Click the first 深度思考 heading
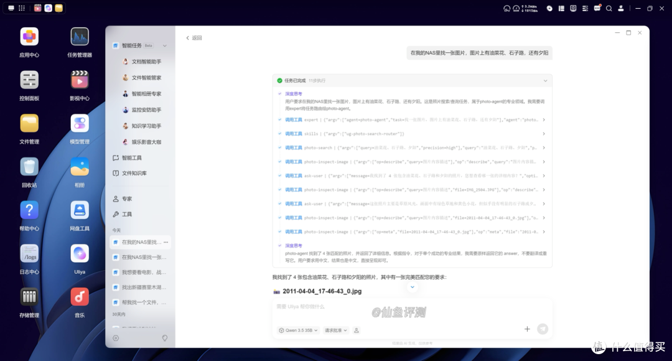The height and width of the screenshot is (361, 672). click(x=294, y=94)
